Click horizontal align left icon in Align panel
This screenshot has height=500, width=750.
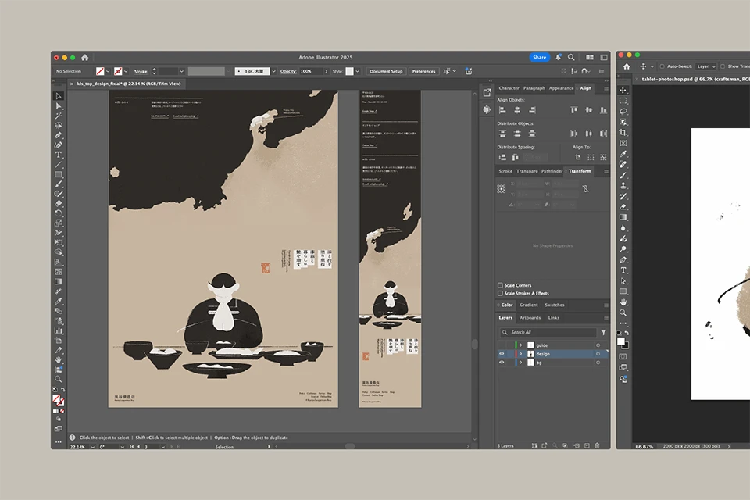point(502,110)
